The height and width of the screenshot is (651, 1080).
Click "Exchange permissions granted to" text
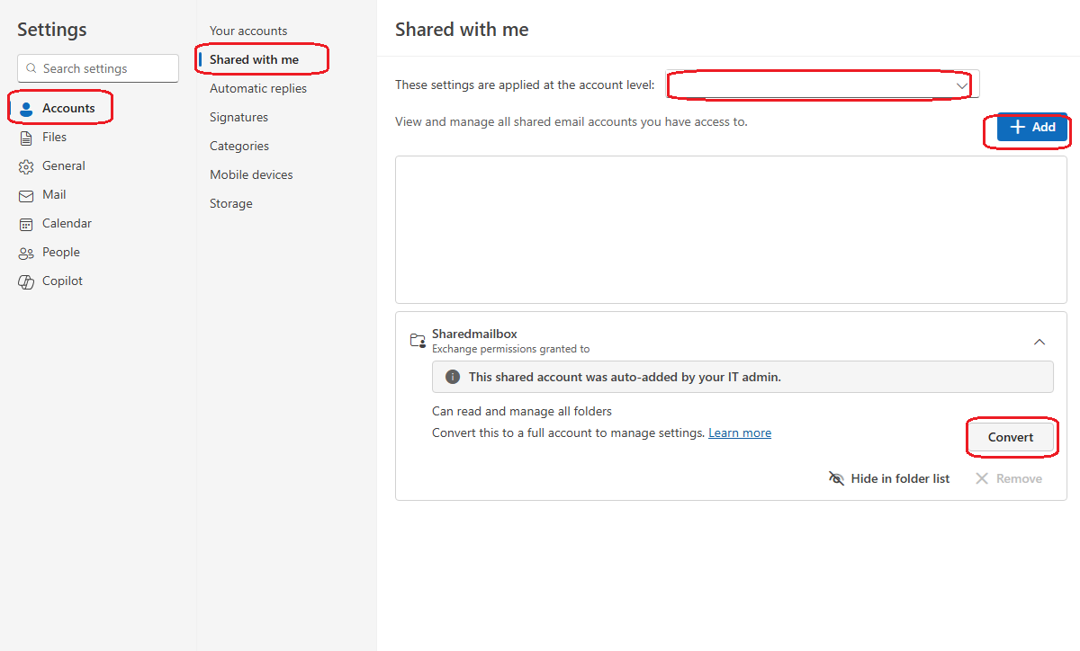pyautogui.click(x=510, y=349)
